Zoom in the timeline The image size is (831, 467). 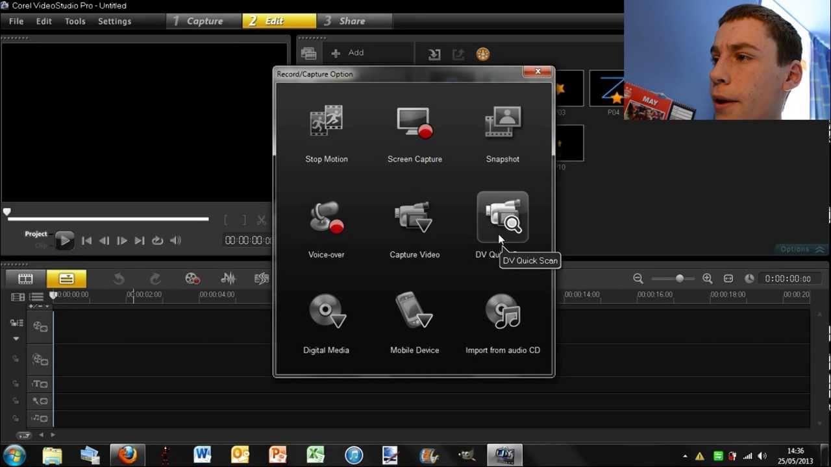[x=707, y=279]
